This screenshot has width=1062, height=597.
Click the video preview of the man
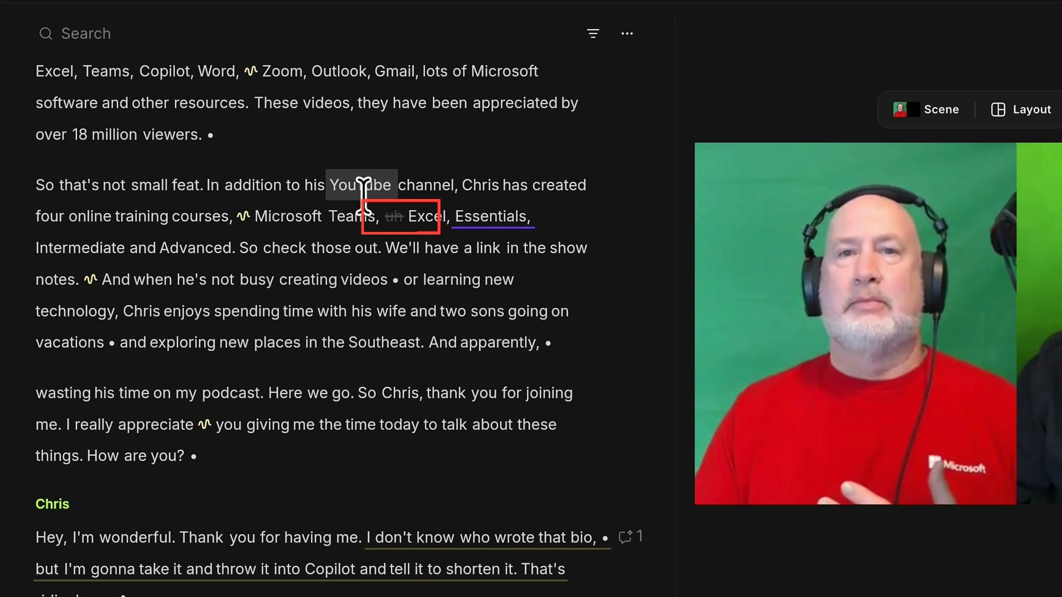point(855,323)
